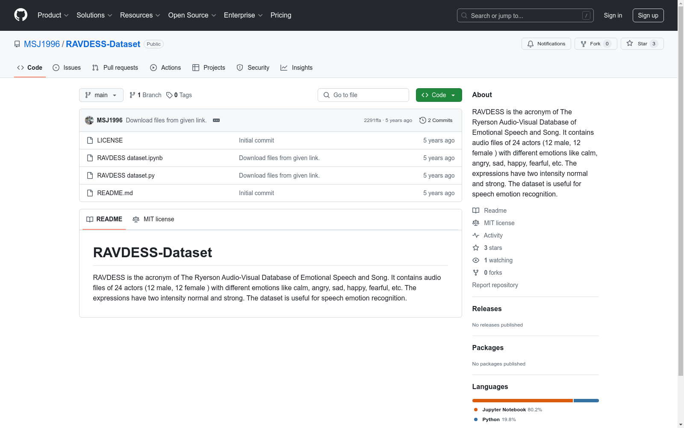
Task: Focus the Go to file input
Action: point(363,95)
